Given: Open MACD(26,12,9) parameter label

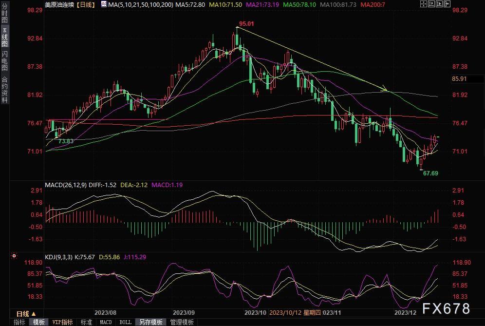Looking at the screenshot, I should 66,185.
